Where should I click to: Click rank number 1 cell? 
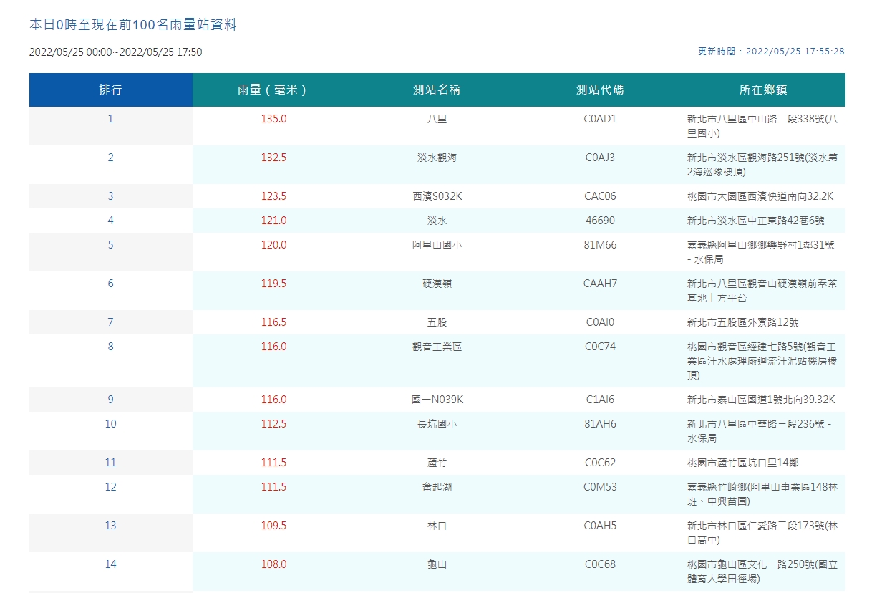point(110,126)
